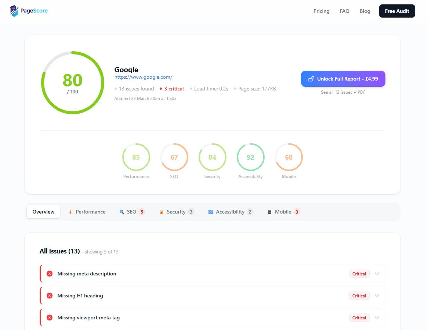Click the All Issues (13) heading
The image size is (428, 330).
pyautogui.click(x=59, y=251)
